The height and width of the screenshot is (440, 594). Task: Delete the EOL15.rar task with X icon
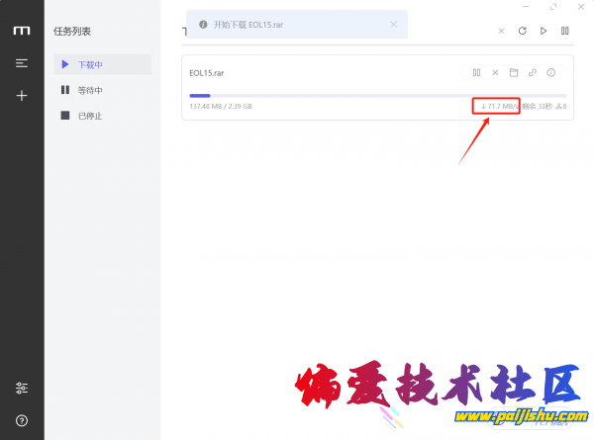point(495,72)
